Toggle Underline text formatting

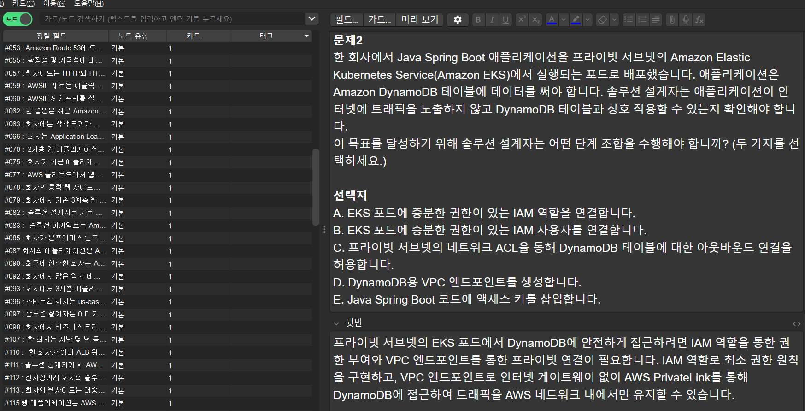tap(505, 20)
